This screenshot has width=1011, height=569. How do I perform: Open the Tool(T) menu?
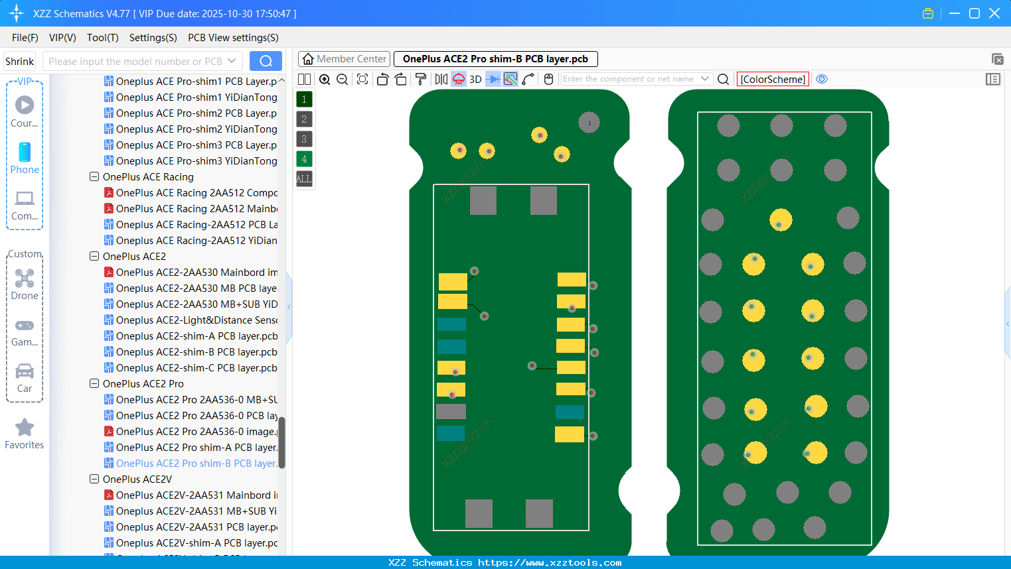103,38
